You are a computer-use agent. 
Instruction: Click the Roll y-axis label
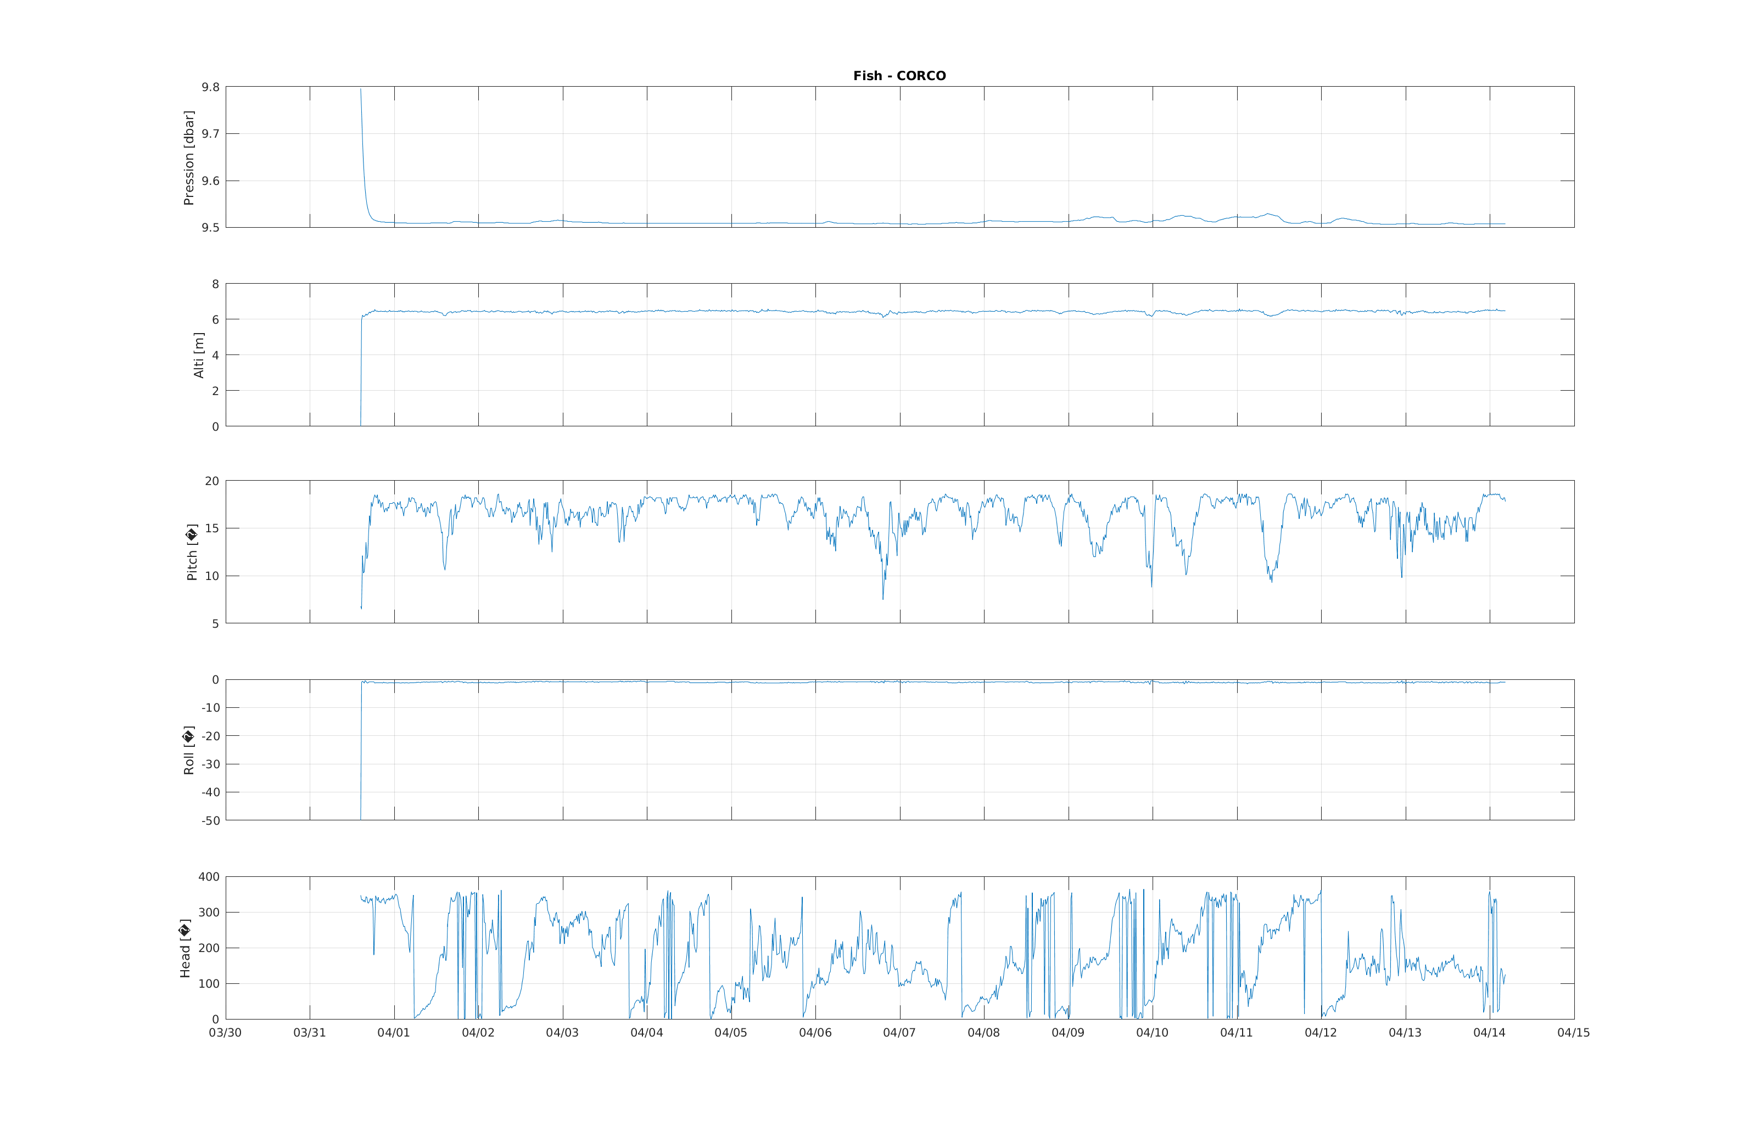tap(189, 750)
